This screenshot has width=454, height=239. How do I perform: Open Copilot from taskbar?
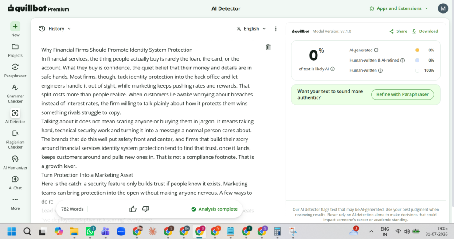[x=59, y=231]
